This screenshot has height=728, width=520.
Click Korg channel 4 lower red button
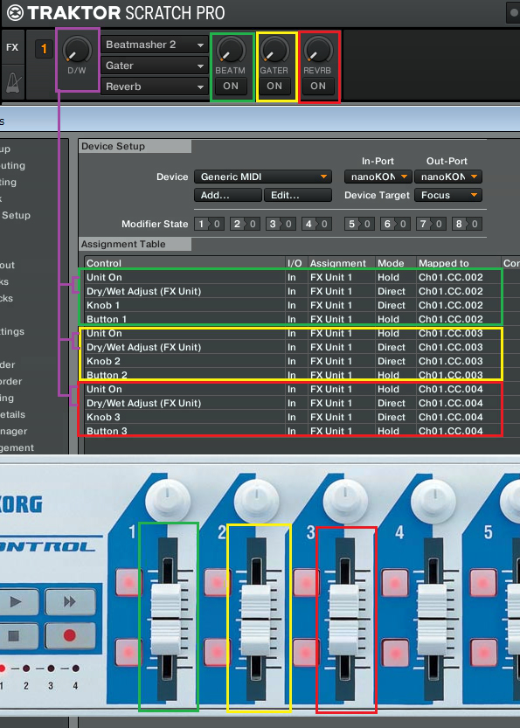coord(395,653)
